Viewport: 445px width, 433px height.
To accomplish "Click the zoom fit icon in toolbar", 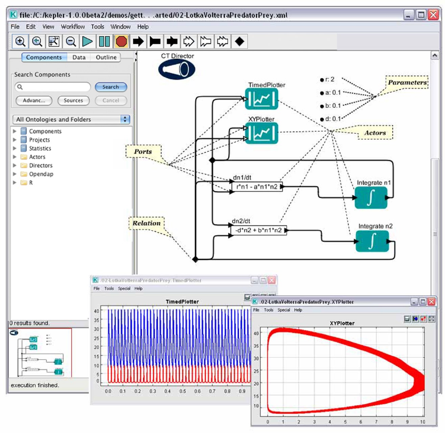I will point(54,41).
